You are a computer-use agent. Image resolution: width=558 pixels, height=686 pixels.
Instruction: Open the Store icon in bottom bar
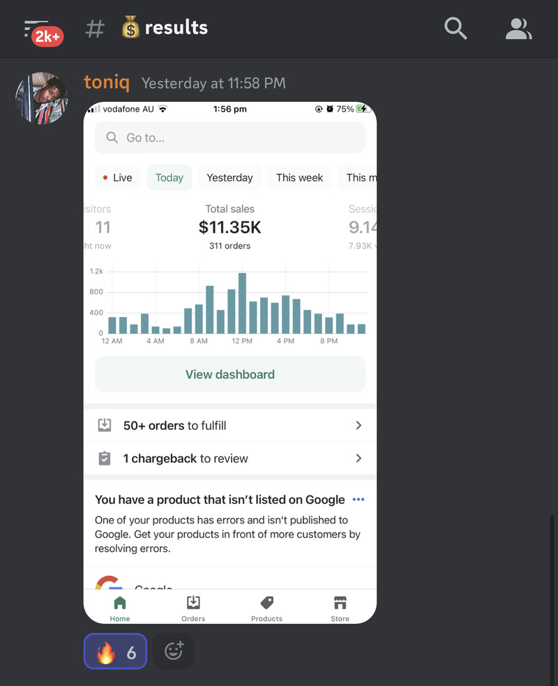pos(340,603)
